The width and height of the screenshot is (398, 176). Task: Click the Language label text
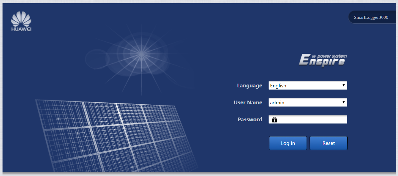click(x=250, y=85)
